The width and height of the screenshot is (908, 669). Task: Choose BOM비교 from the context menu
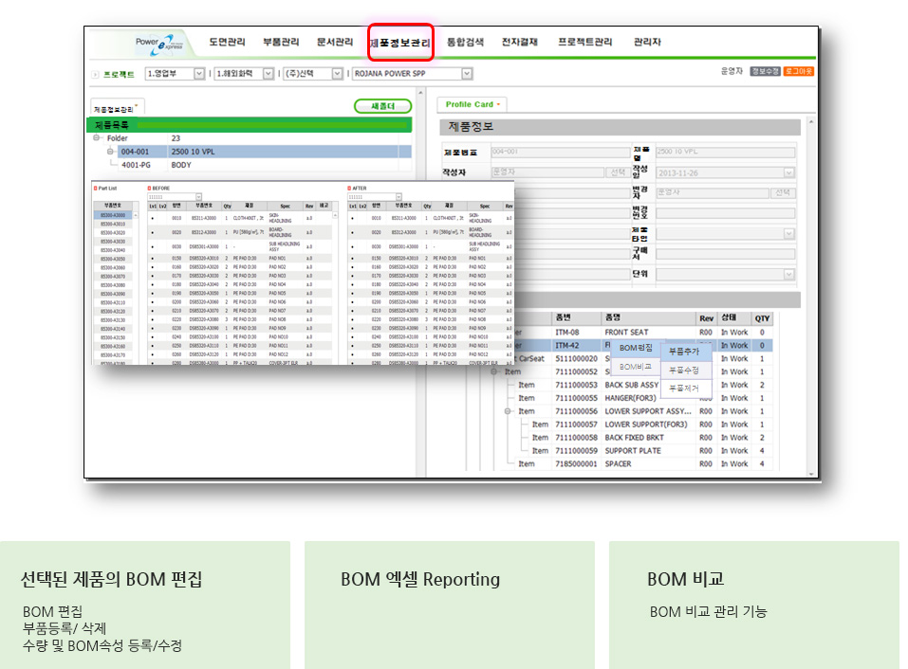[635, 367]
